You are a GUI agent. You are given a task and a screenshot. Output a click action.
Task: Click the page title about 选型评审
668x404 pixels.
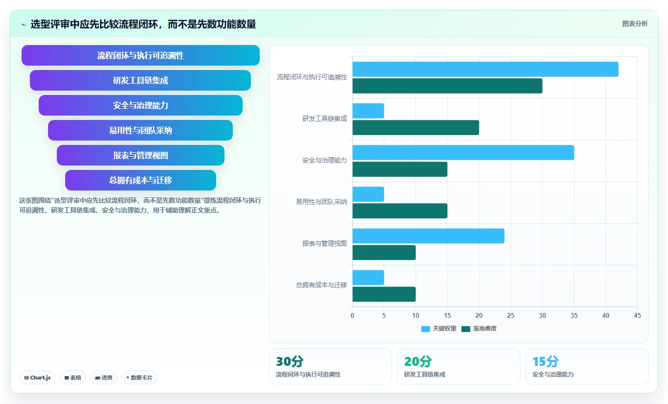[x=143, y=24]
